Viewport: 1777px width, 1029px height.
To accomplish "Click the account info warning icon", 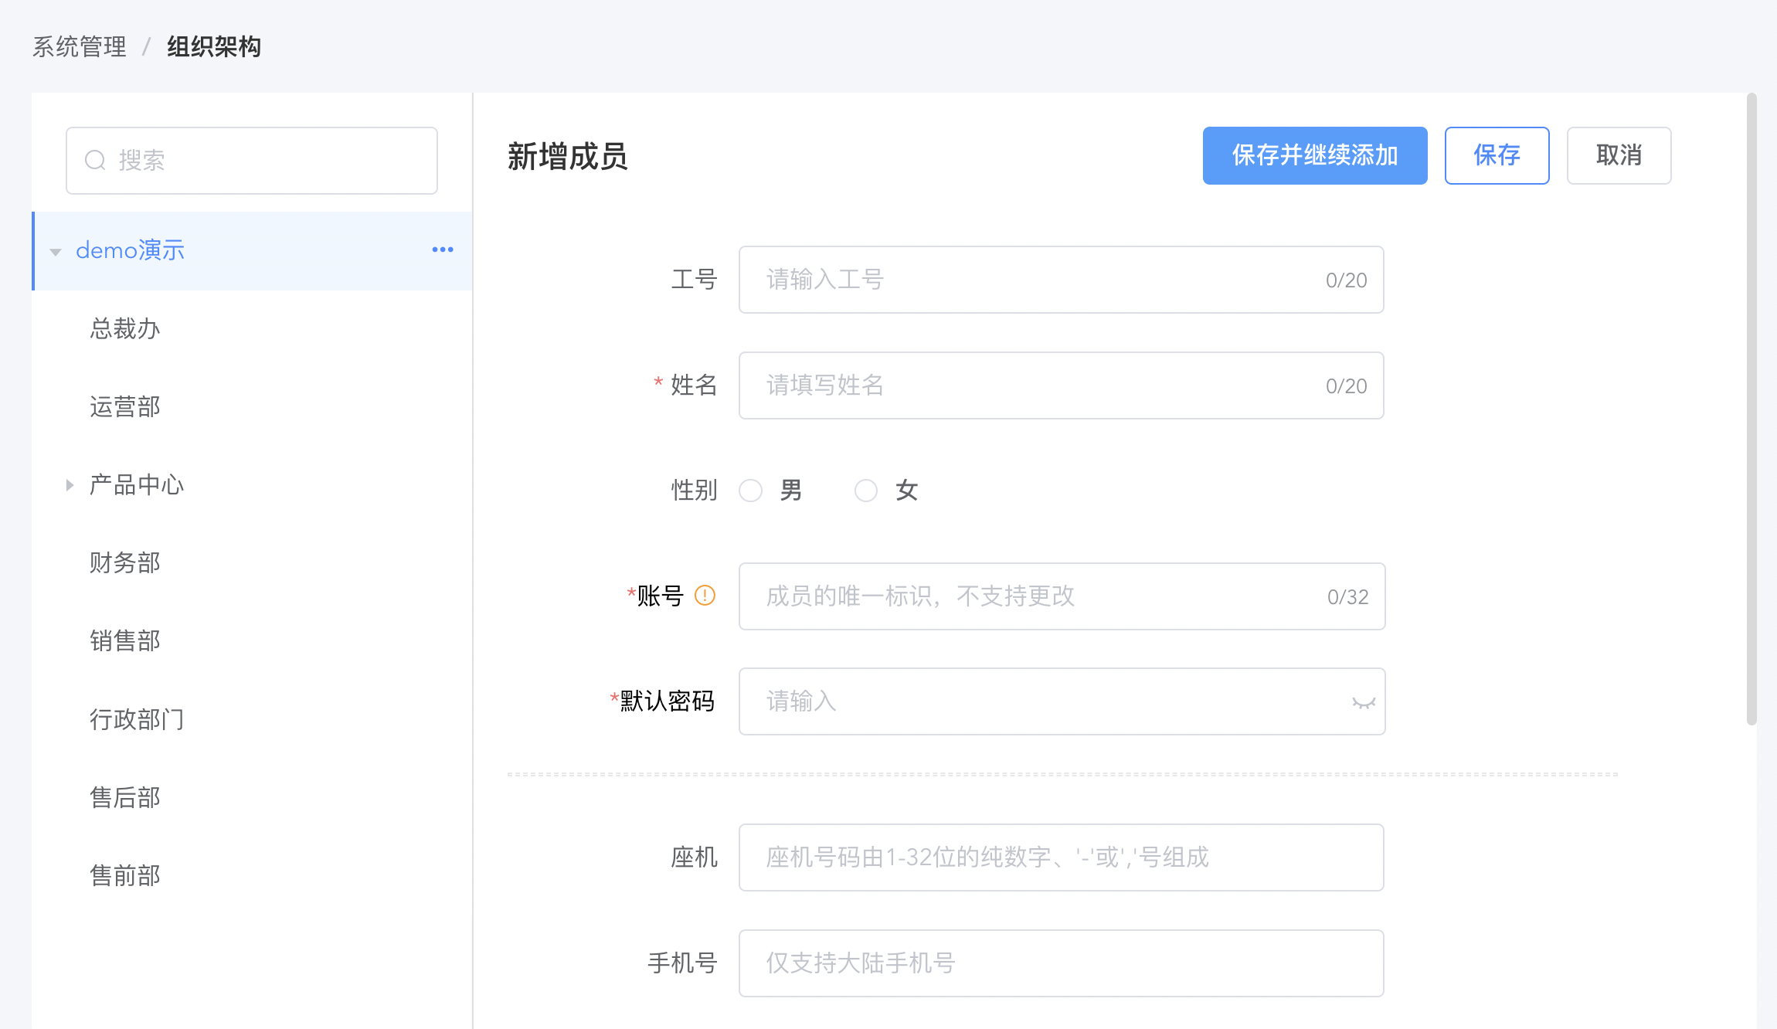I will pyautogui.click(x=705, y=595).
